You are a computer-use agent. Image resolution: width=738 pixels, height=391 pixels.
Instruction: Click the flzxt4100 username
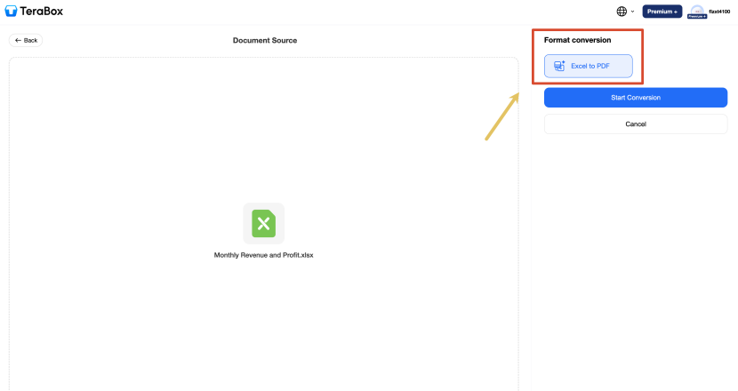(719, 12)
